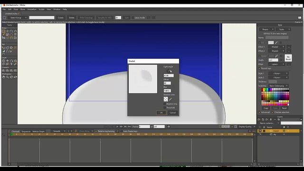Select the layer Text tool
Image resolution: width=304 pixels, height=171 pixels.
click(11, 64)
